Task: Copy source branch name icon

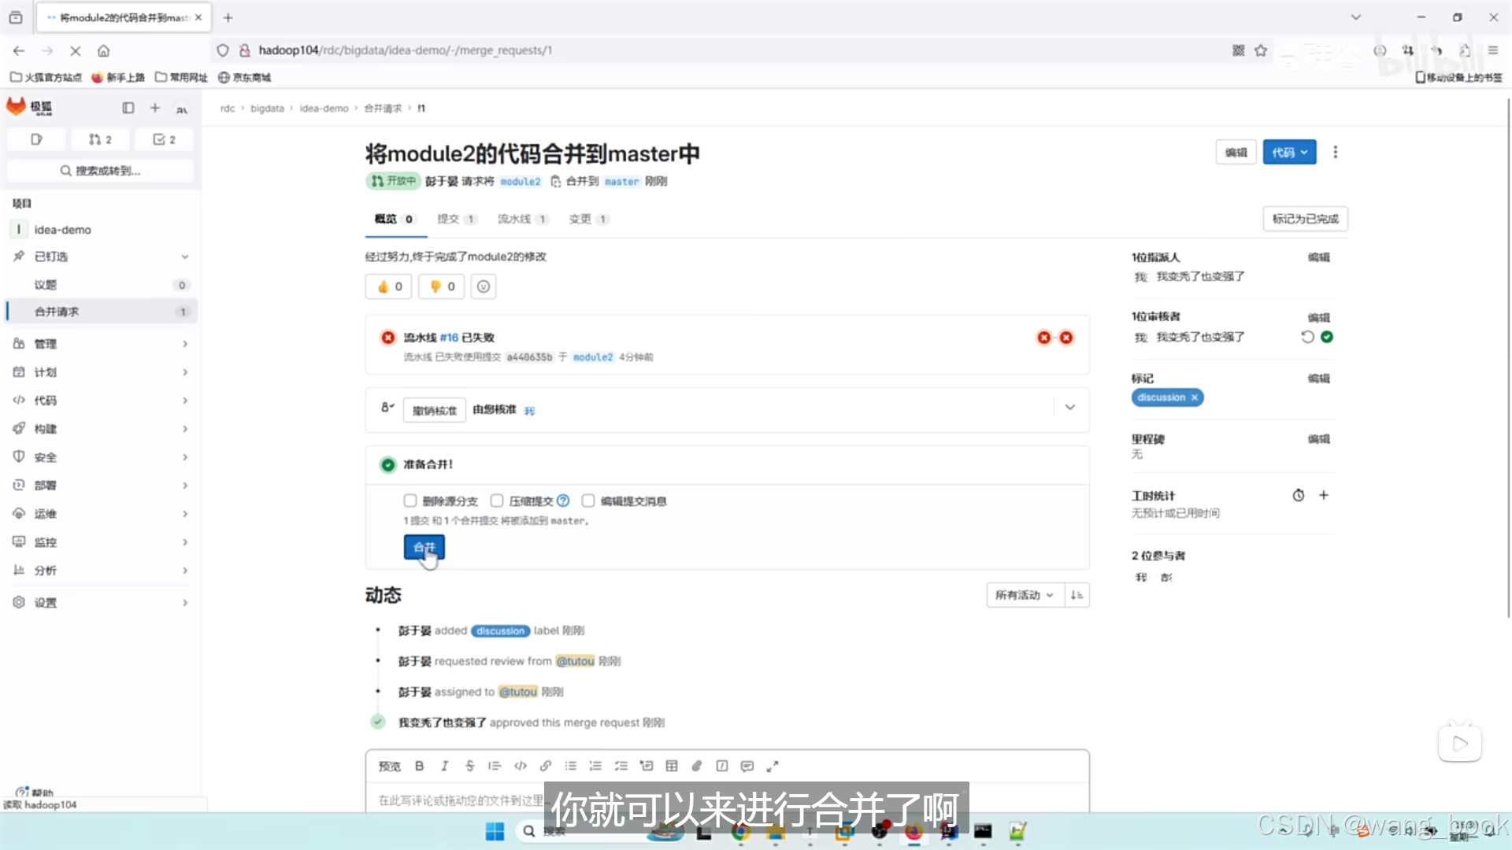Action: click(555, 182)
